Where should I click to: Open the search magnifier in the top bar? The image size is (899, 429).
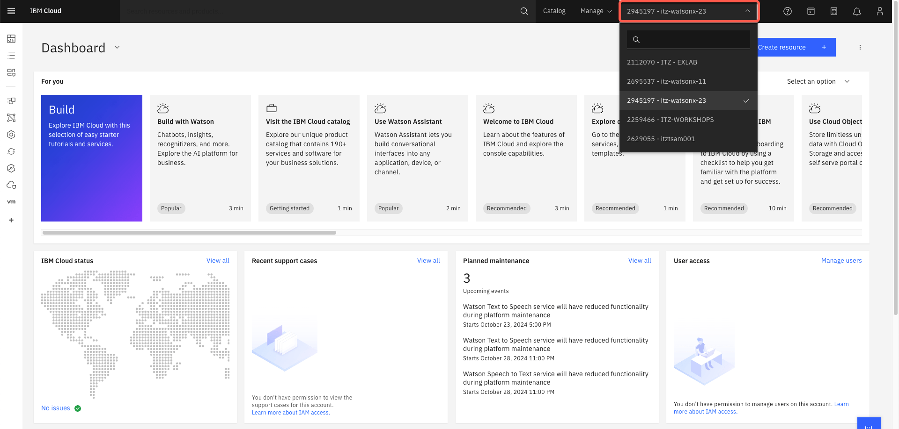click(x=524, y=11)
